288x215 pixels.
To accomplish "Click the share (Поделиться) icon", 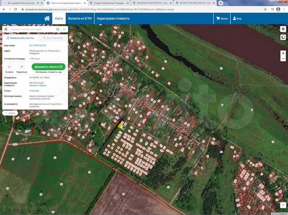I will tap(22, 67).
